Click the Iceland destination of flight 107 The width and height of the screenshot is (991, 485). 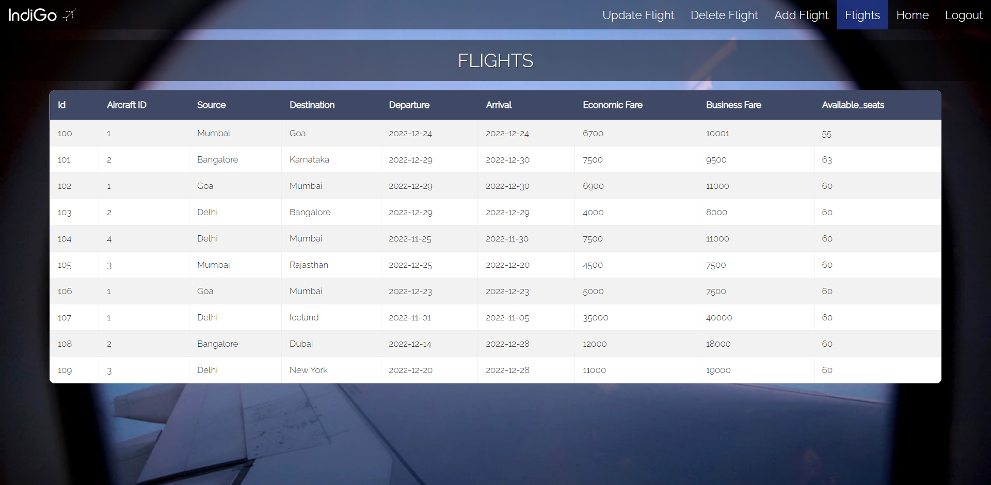(304, 317)
